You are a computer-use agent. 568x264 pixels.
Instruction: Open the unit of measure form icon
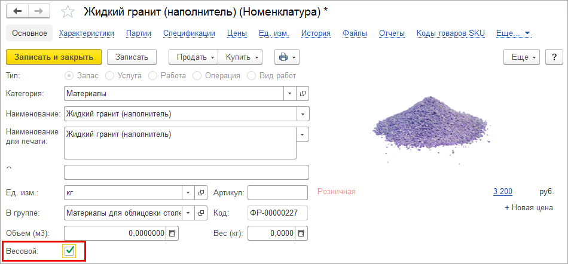pos(201,193)
